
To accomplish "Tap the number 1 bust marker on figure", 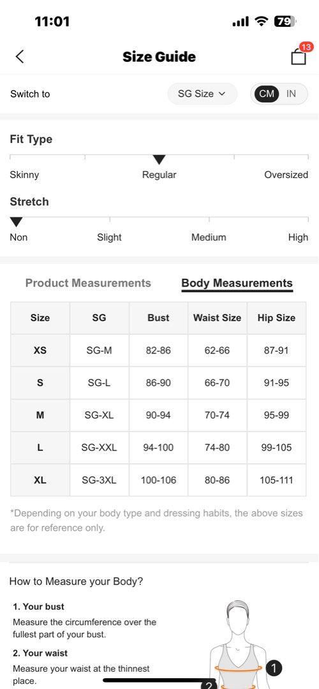I will click(x=274, y=669).
